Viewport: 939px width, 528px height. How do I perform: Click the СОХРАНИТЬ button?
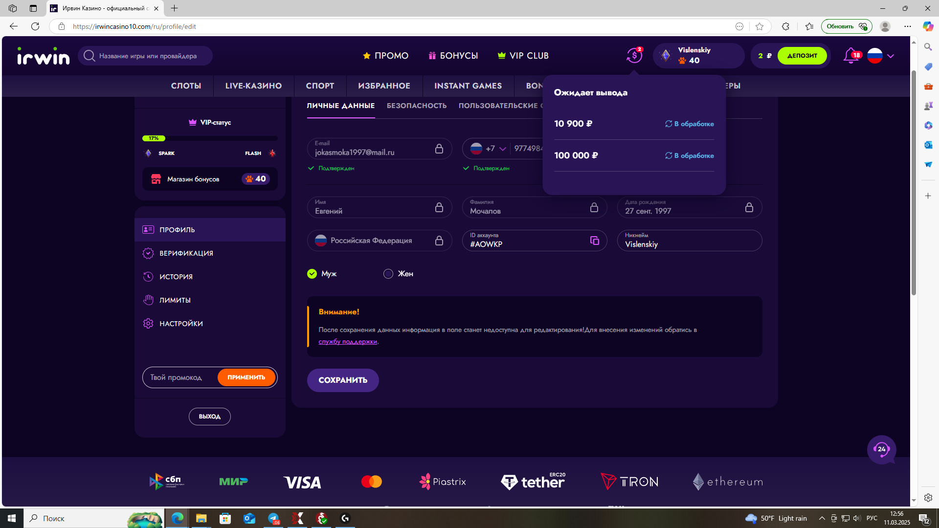342,380
